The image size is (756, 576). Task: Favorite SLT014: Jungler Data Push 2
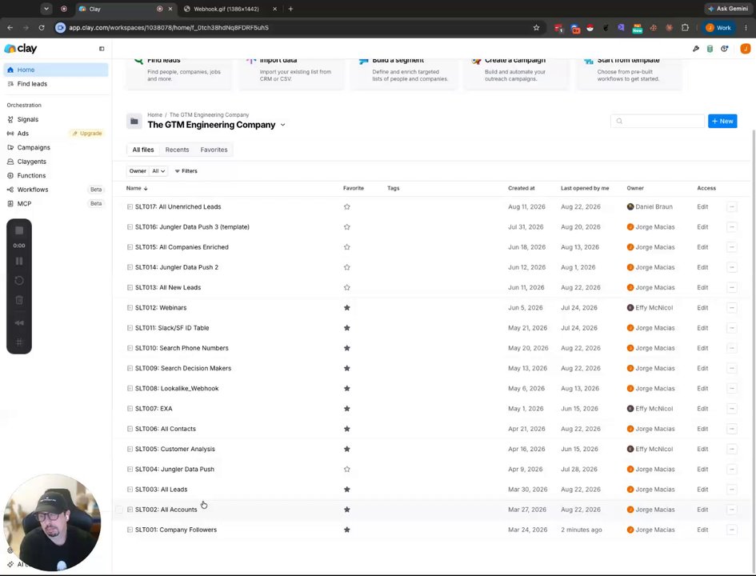tap(346, 267)
